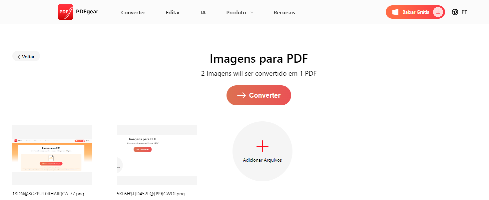Click the PDFgear logo icon
This screenshot has height=200, width=489.
65,12
